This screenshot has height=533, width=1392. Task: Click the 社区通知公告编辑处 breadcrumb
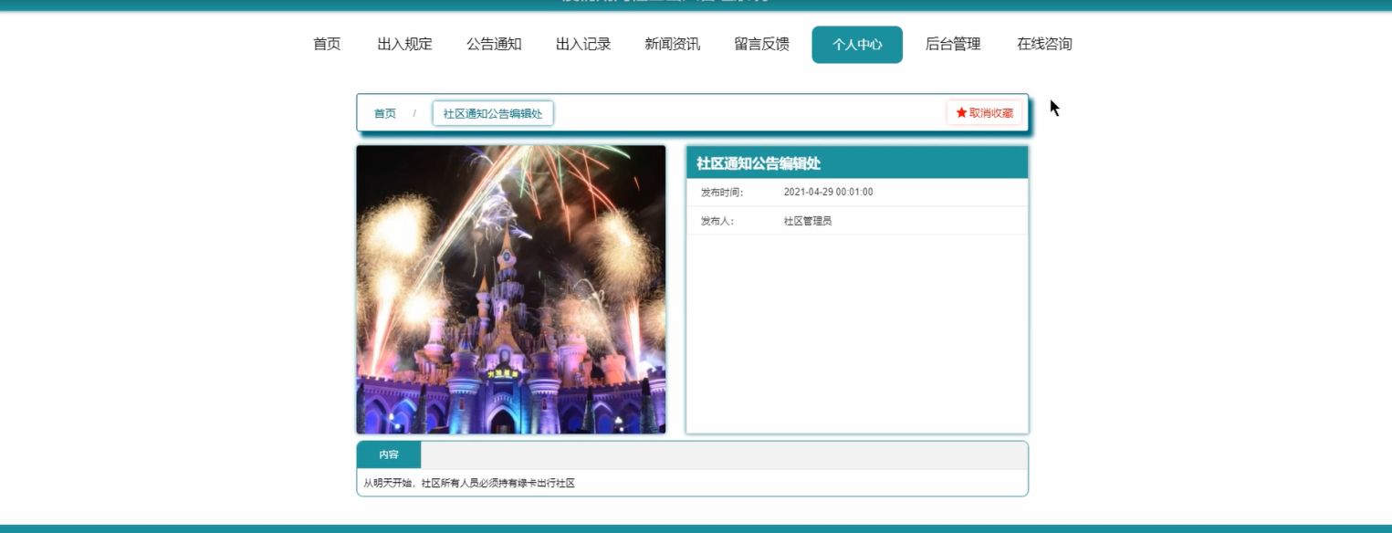coord(493,113)
